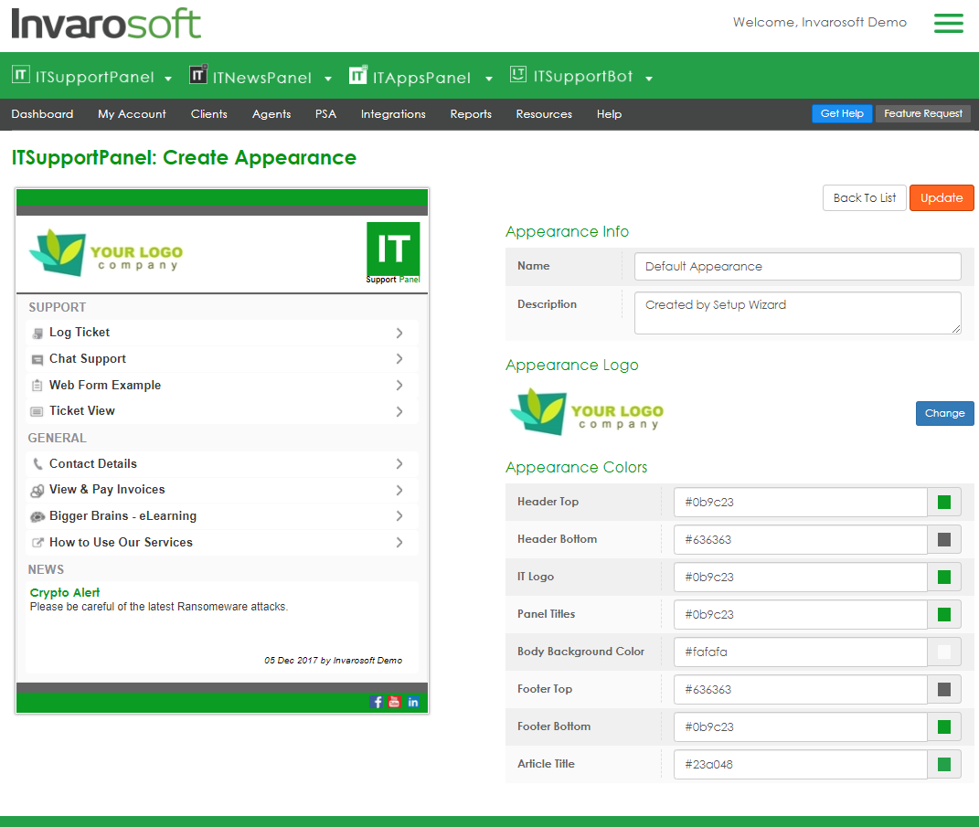Open the Header Top color swatch
Screen dimensions: 979x827
pyautogui.click(x=944, y=502)
